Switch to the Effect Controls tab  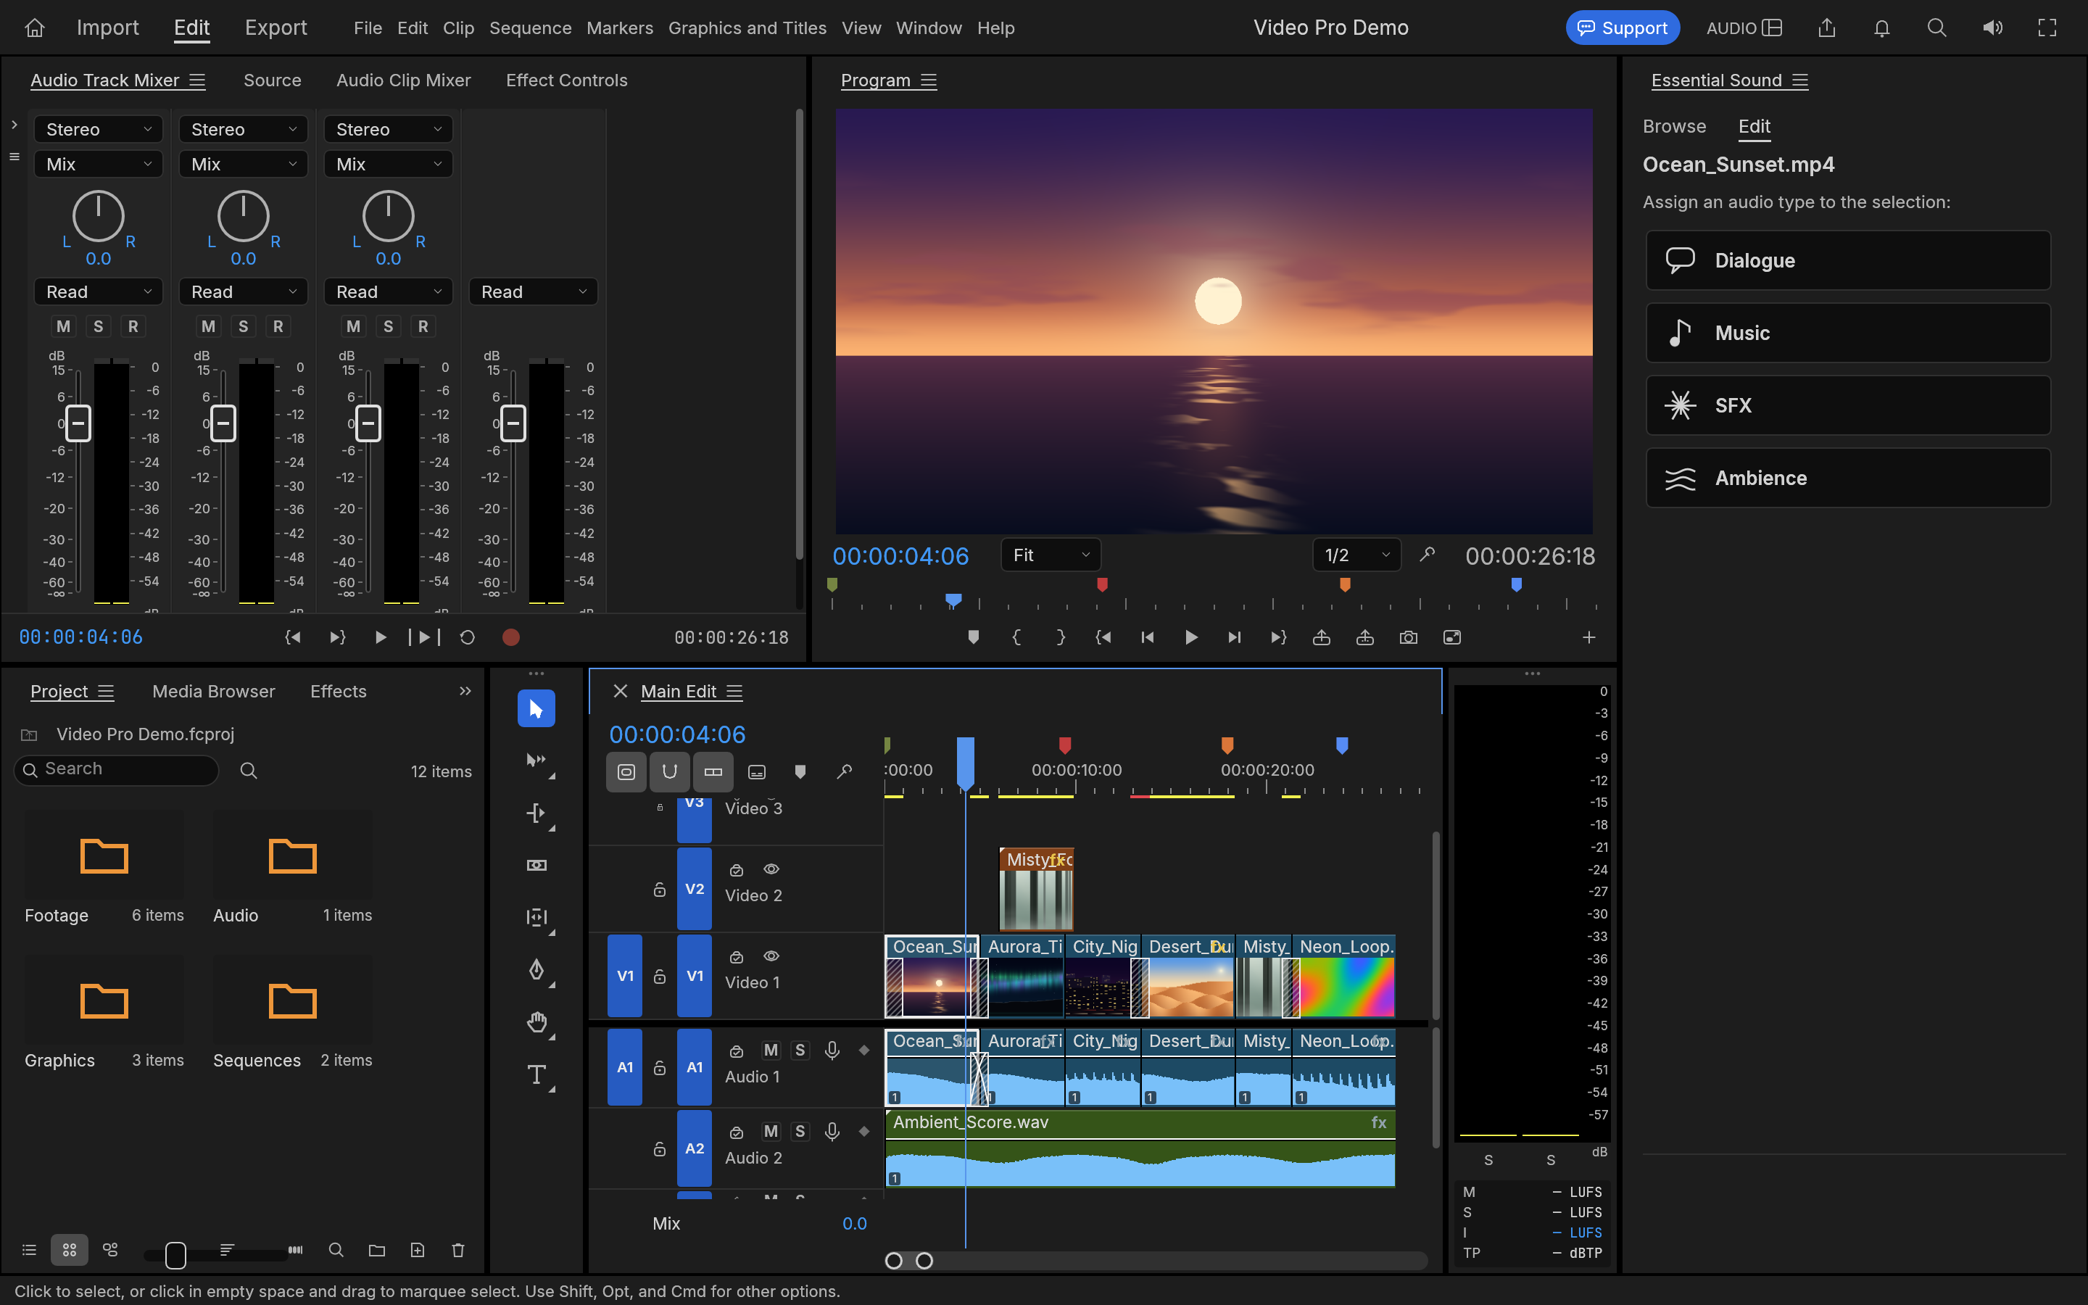(x=566, y=80)
